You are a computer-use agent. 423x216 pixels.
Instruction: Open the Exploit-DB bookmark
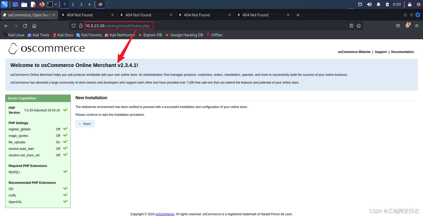click(x=150, y=35)
